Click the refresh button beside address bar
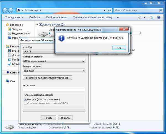Viewport: 166px width, 134px height. click(x=109, y=11)
